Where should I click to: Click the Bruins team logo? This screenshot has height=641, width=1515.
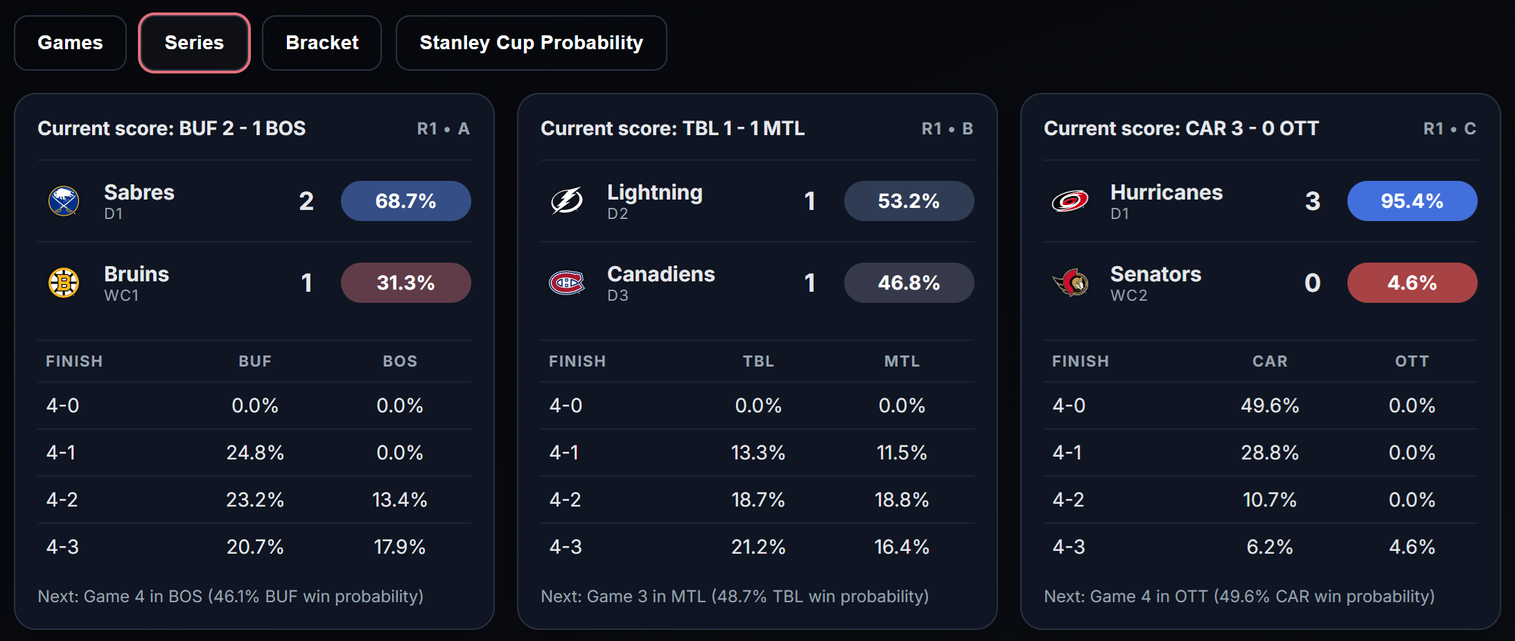pyautogui.click(x=64, y=283)
